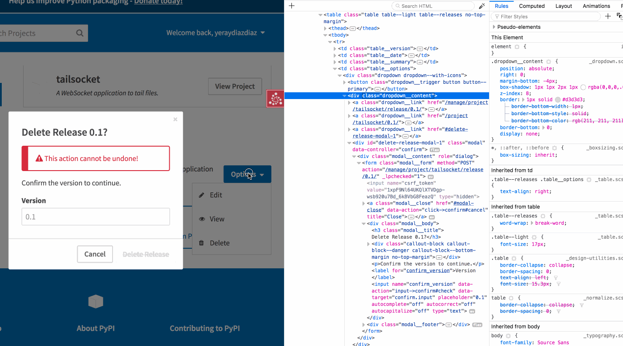The image size is (623, 346).
Task: Click the Cancel button in the delete dialog
Action: coord(95,254)
